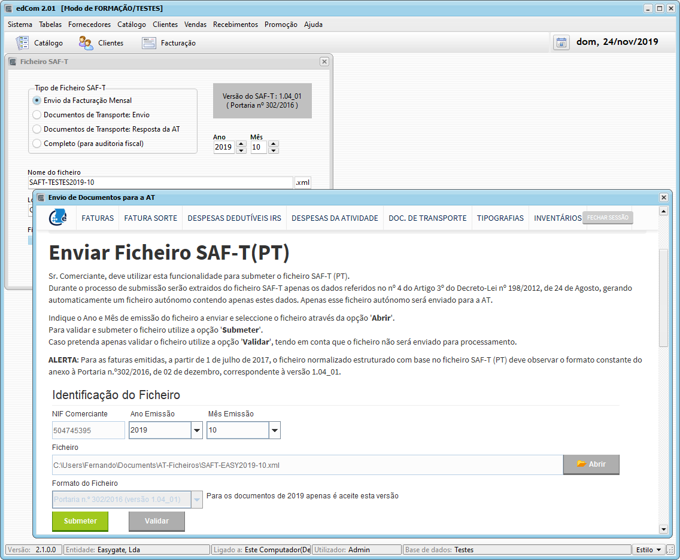Open the INVENTÁRIOS tab
680x560 pixels.
tap(558, 218)
